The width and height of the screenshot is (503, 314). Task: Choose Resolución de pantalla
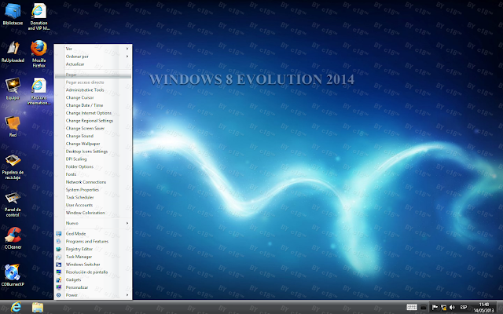(93, 272)
